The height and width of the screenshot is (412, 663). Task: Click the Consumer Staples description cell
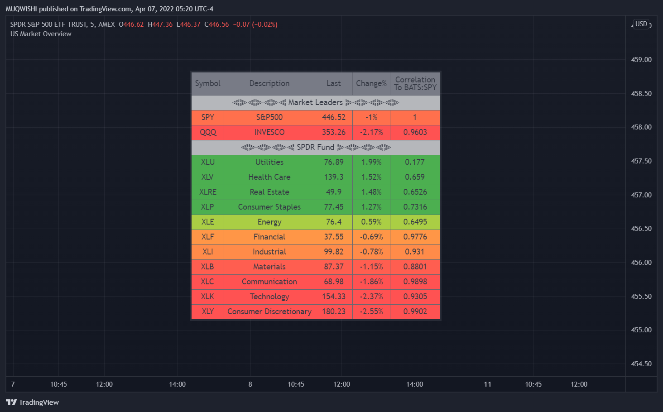click(x=269, y=207)
